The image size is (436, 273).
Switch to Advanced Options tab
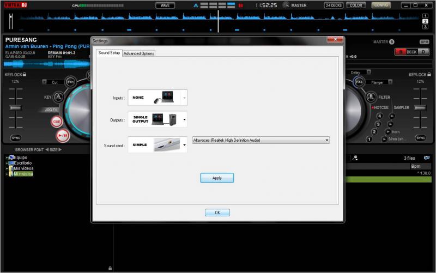tap(139, 53)
